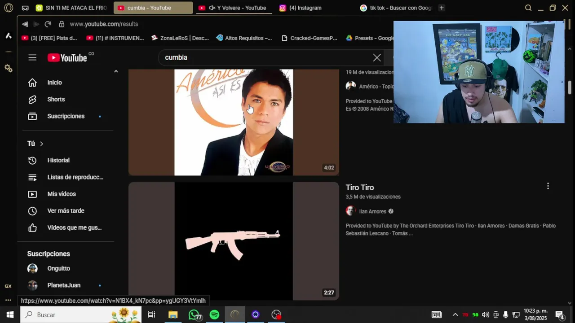Open a new browser tab with plus
Screen dimensions: 575x323
point(442,8)
